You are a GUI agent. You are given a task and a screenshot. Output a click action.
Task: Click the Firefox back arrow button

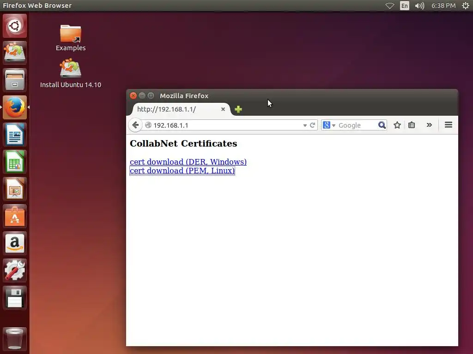(135, 125)
